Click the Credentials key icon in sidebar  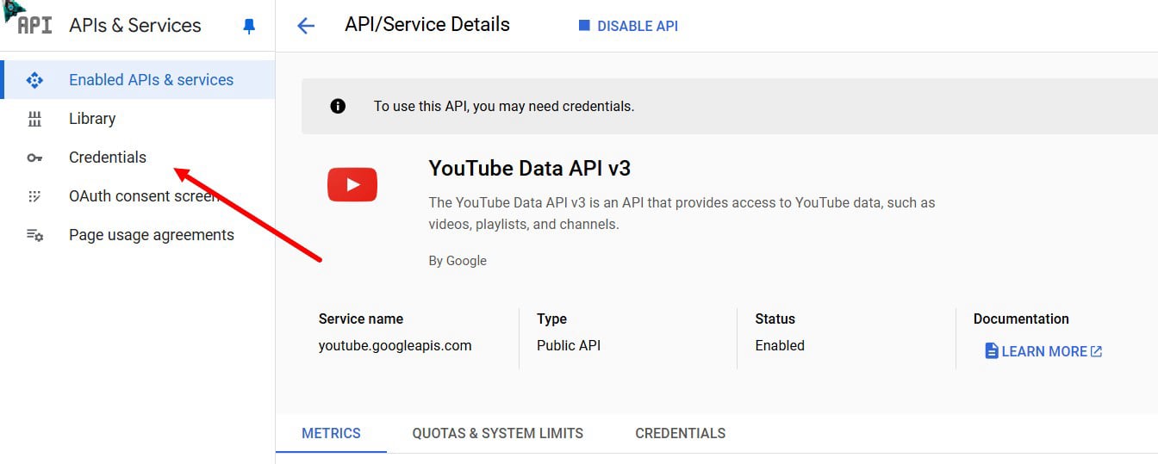pos(34,158)
